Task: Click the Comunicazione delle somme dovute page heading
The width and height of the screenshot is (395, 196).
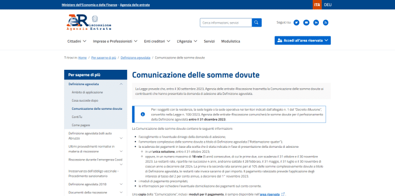Action: click(x=196, y=75)
